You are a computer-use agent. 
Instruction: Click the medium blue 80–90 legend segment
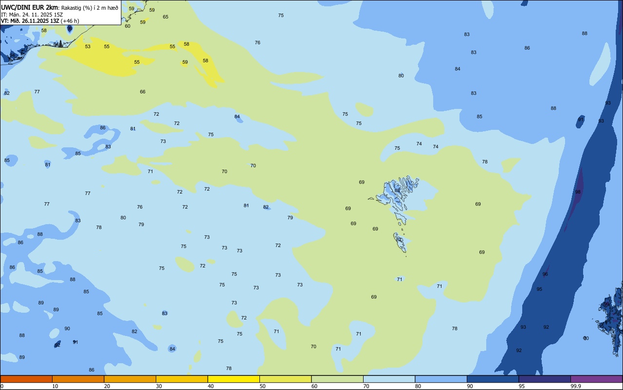click(x=441, y=379)
